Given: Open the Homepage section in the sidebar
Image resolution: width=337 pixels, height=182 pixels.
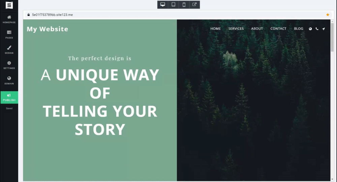Looking at the screenshot, I should pos(9,19).
